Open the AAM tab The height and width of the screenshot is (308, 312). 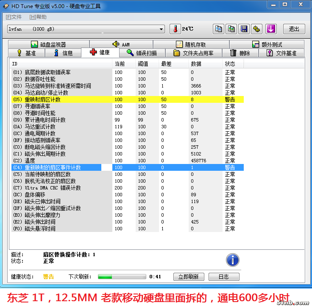(x=121, y=45)
